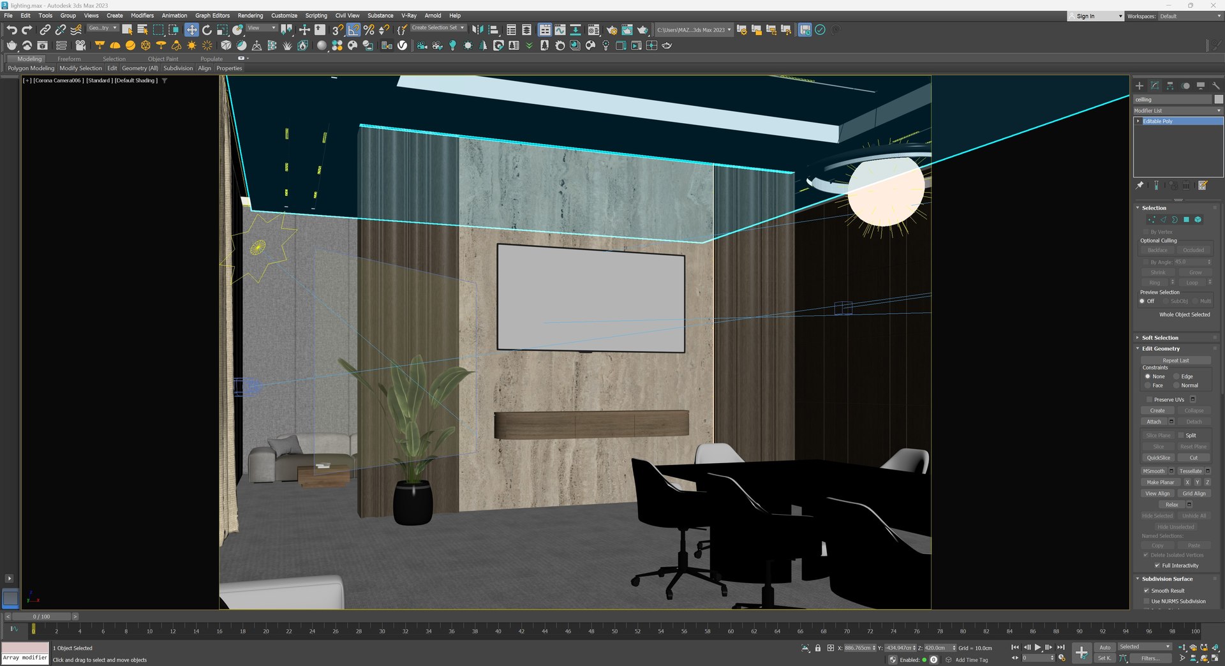The width and height of the screenshot is (1225, 666).
Task: Open the Modifier List dropdown
Action: [1178, 111]
